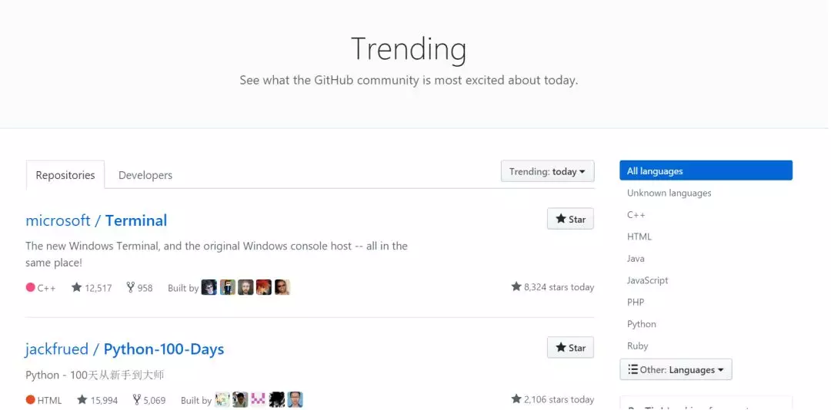The image size is (831, 410).
Task: Open the jackfrued / Python-100-Days repository link
Action: click(x=125, y=349)
